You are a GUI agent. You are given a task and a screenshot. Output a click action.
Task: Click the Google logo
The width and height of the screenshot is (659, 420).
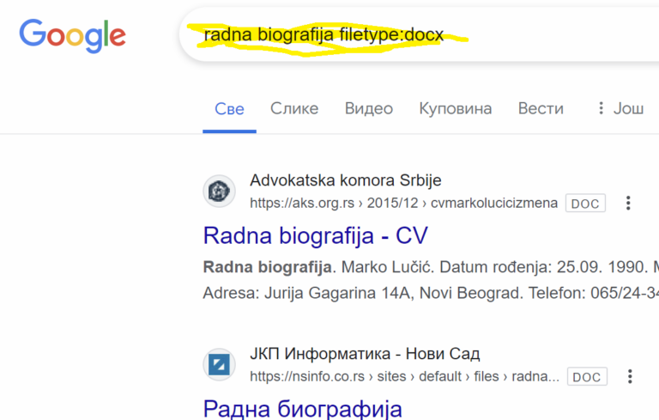pos(72,35)
